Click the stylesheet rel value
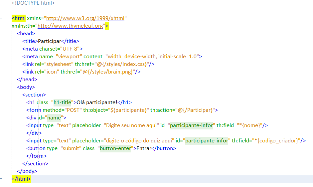Image resolution: width=313 pixels, height=187 pixels. pos(59,64)
